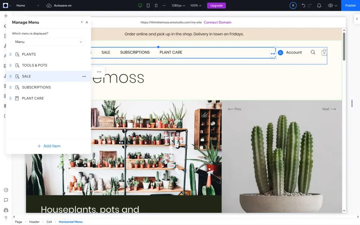Click the drag handle beside PLANT CARE
Viewport: 360px width, 225px height.
tap(10, 98)
